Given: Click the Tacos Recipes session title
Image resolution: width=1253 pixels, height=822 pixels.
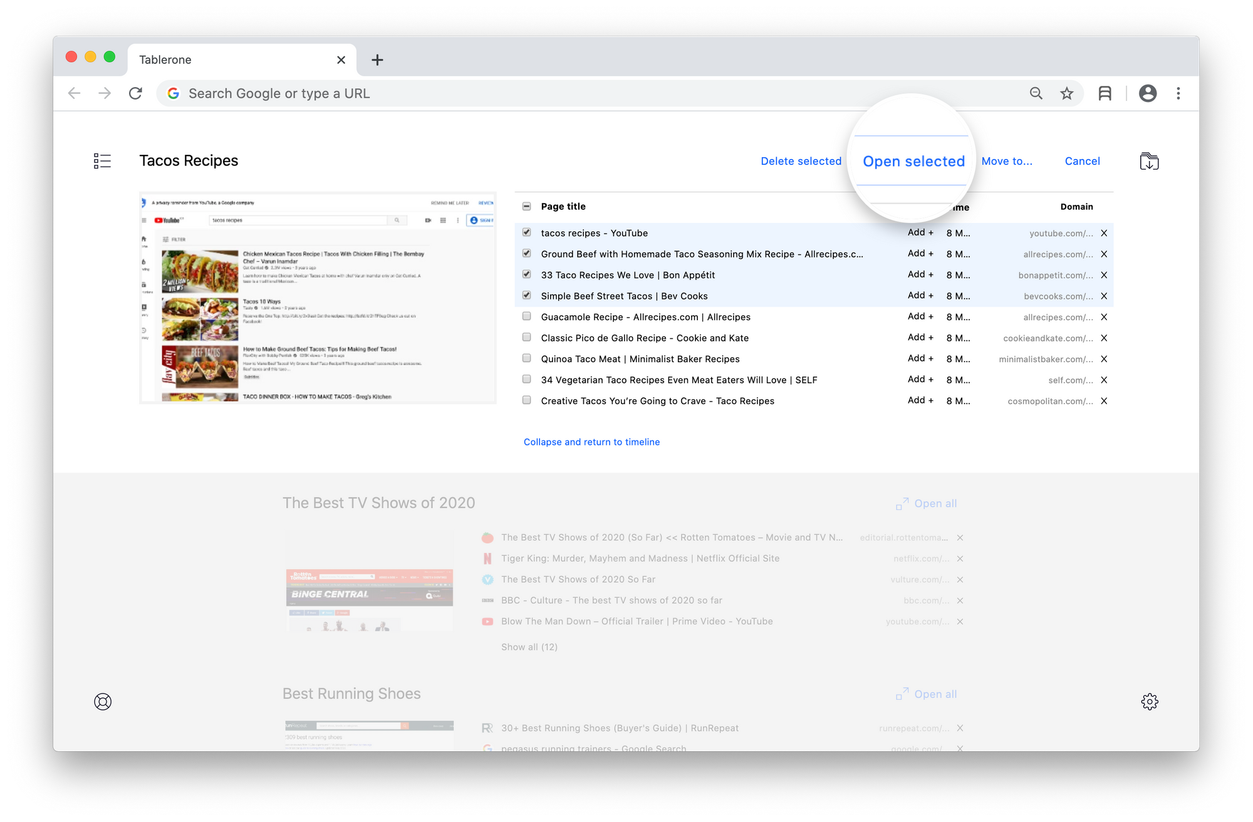Looking at the screenshot, I should point(189,161).
